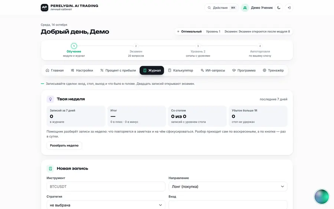Click the Со стопом stats card
Image resolution: width=334 pixels, height=209 pixels.
[x=197, y=116]
